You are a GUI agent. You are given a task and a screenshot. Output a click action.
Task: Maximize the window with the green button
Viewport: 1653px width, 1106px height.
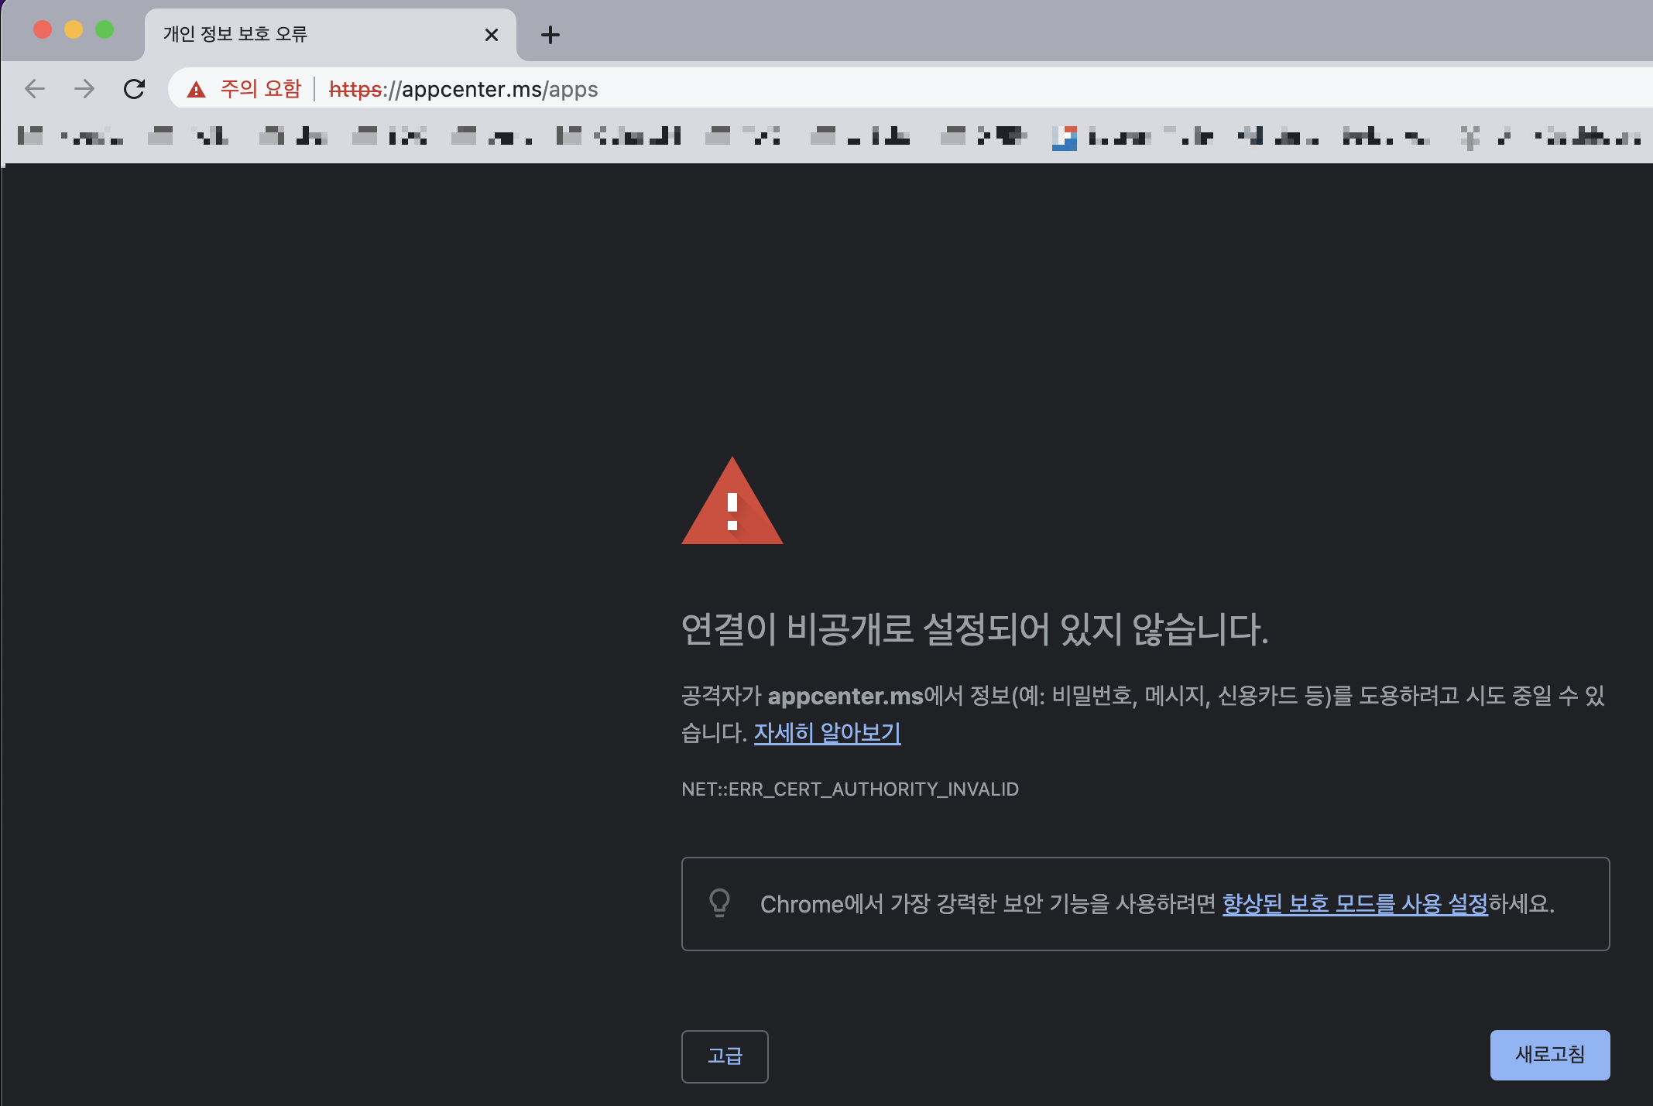105,30
